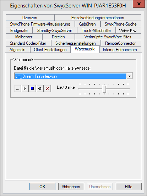Click the Abbrechen button
This screenshot has height=196, width=147.
pos(71,187)
